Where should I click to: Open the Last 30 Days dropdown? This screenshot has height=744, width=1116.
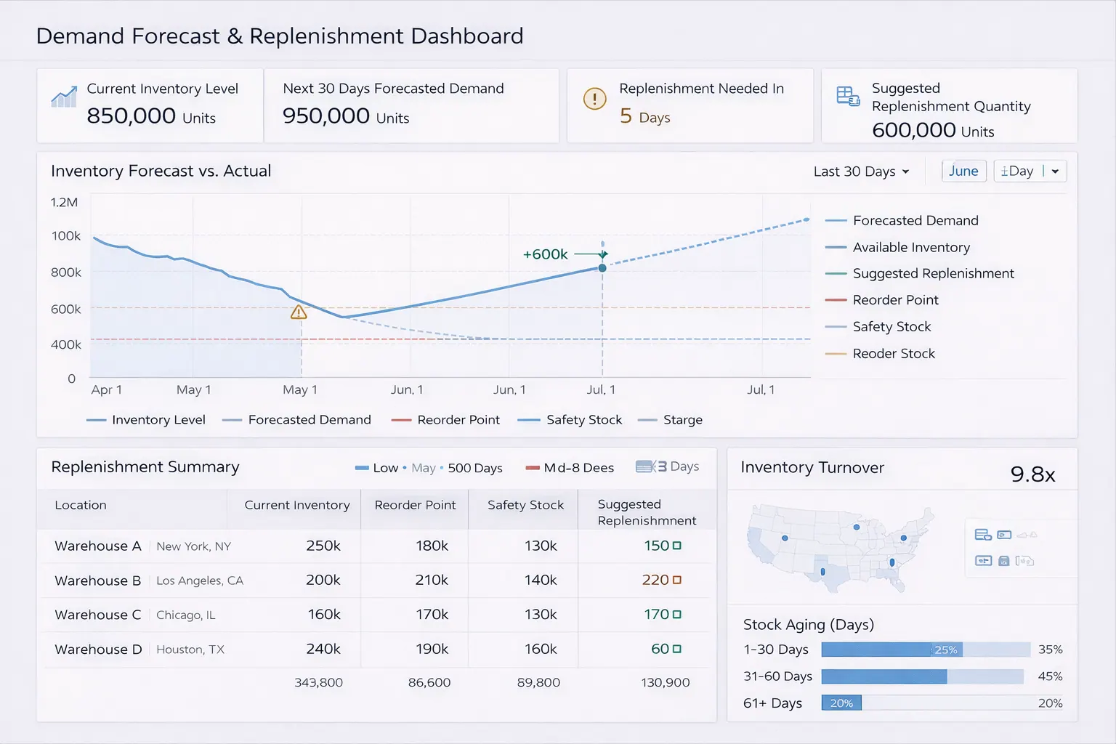coord(861,171)
